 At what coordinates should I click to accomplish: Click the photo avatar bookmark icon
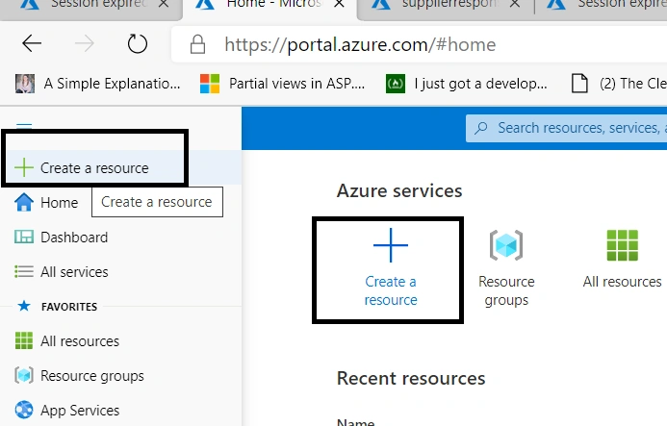click(25, 84)
